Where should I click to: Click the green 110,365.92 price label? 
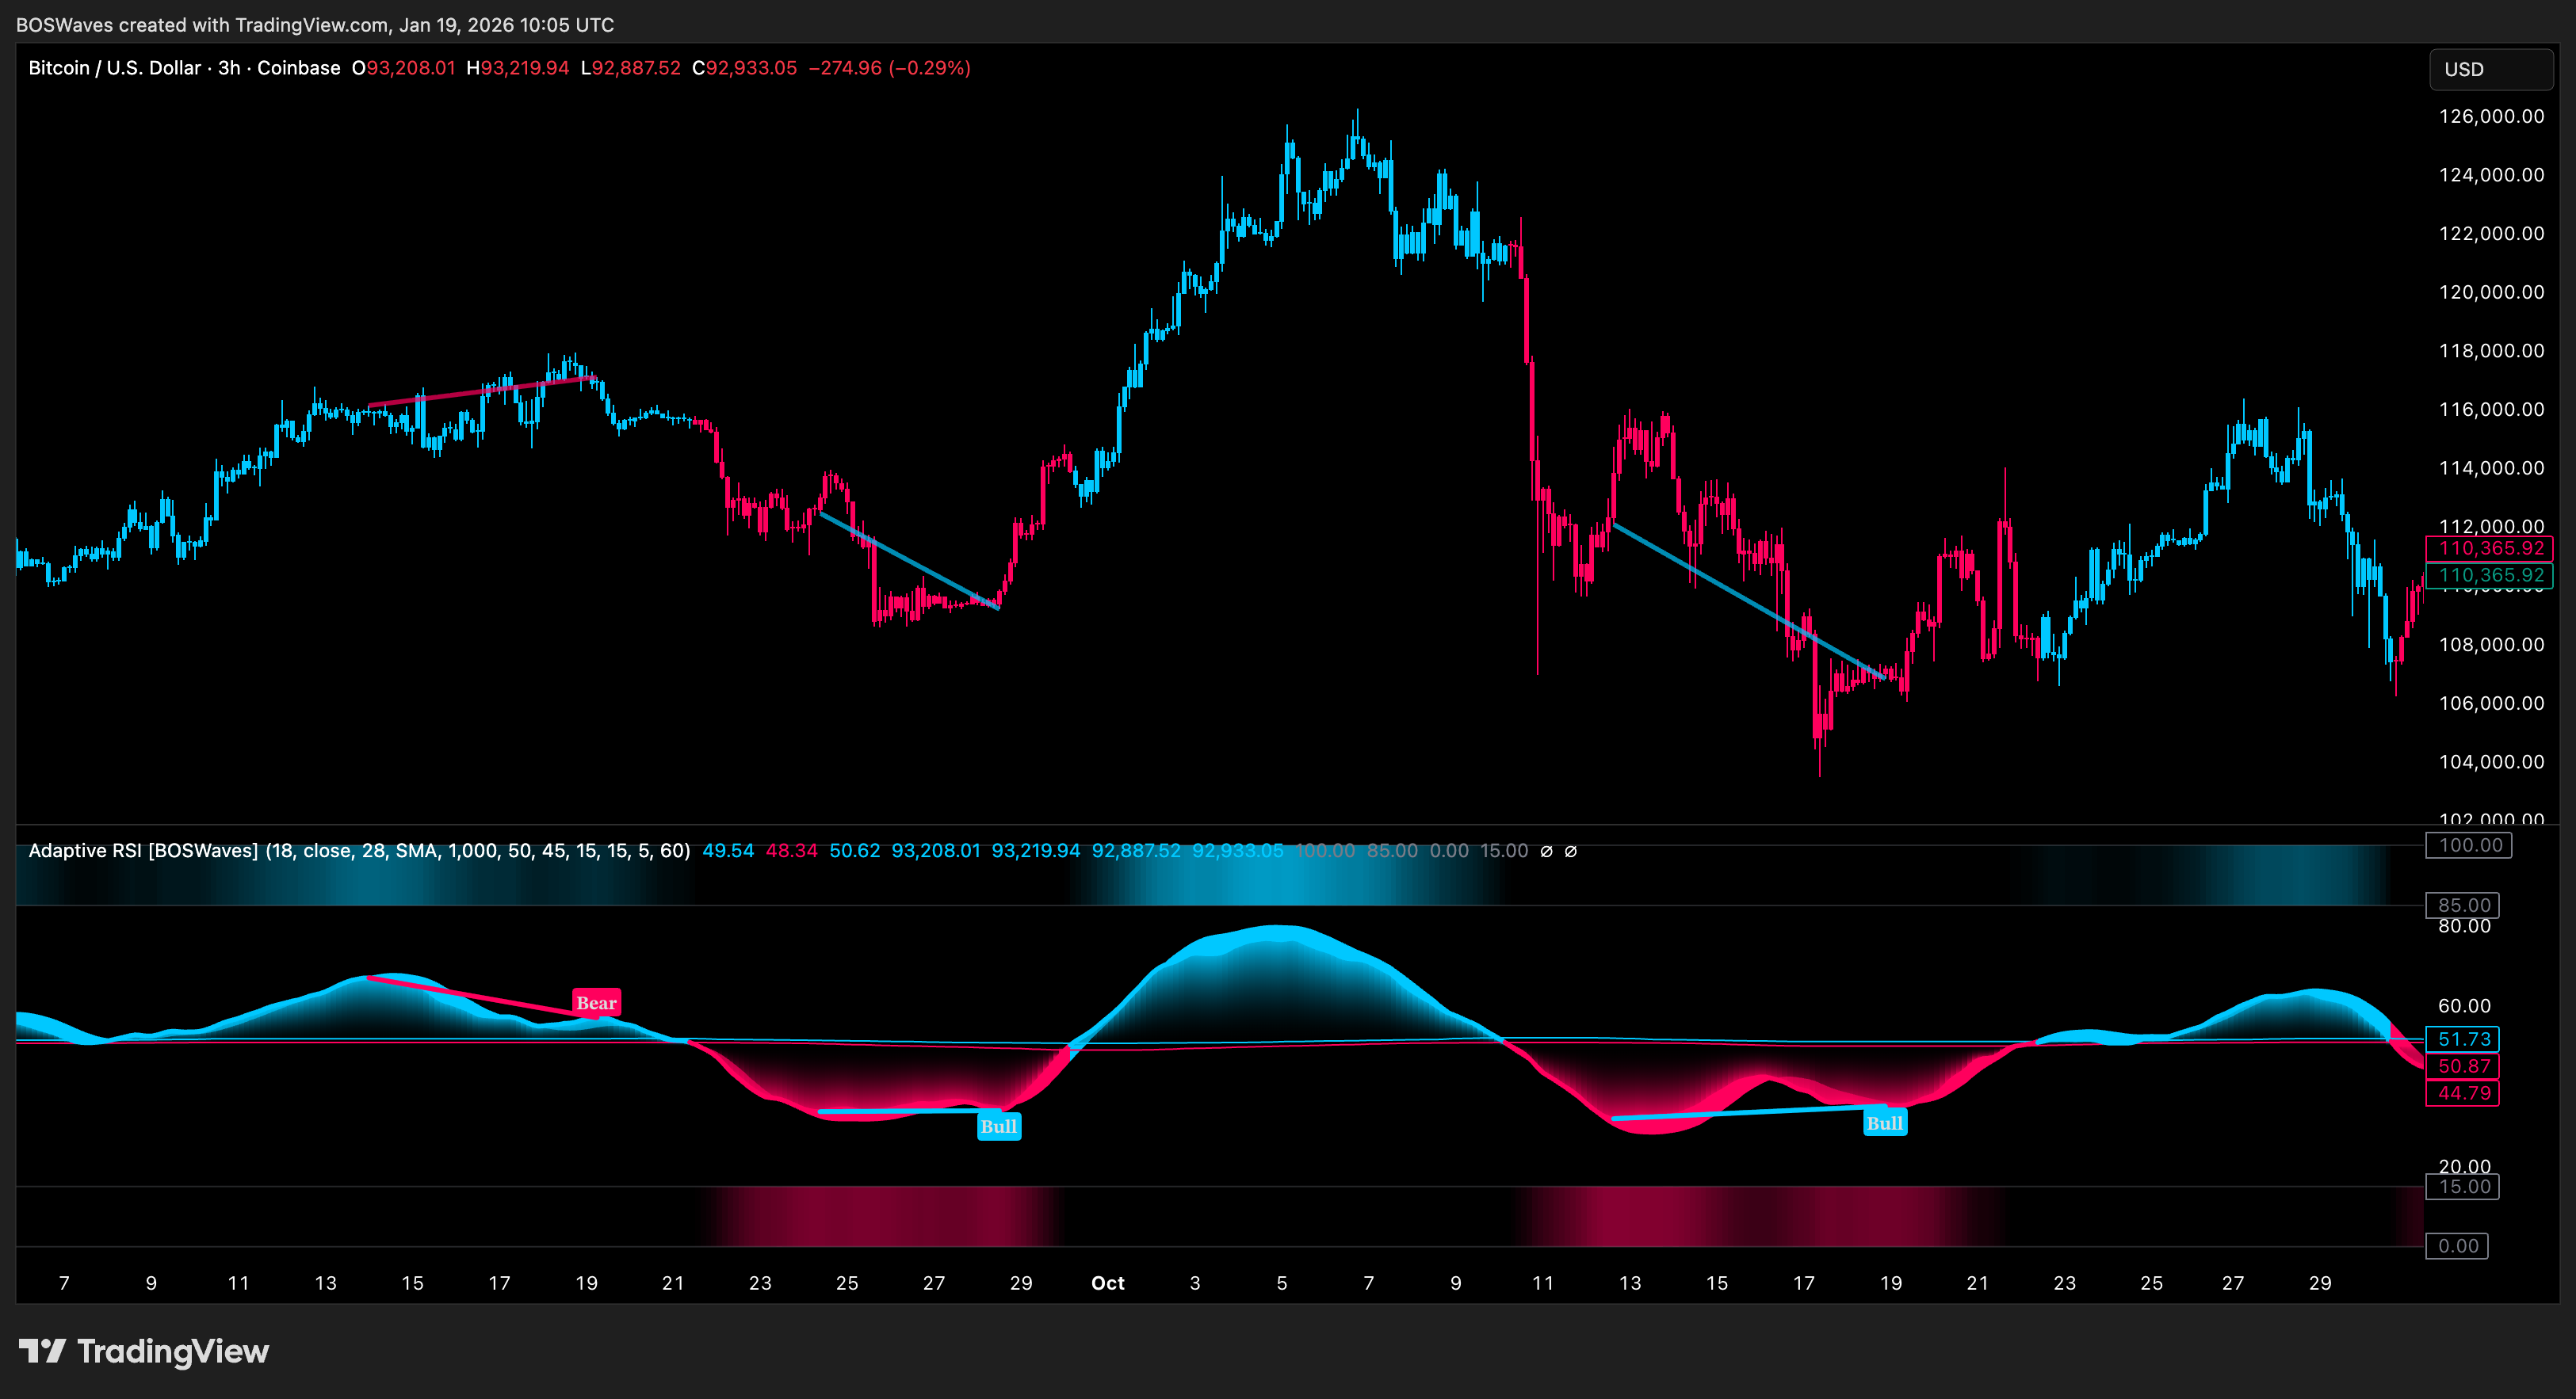point(2490,574)
